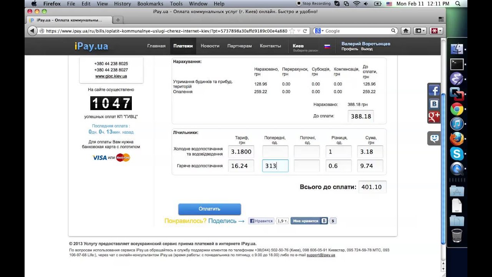Open the bookmarks toolbar dropdown button
This screenshot has width=492, height=277.
tap(419, 31)
